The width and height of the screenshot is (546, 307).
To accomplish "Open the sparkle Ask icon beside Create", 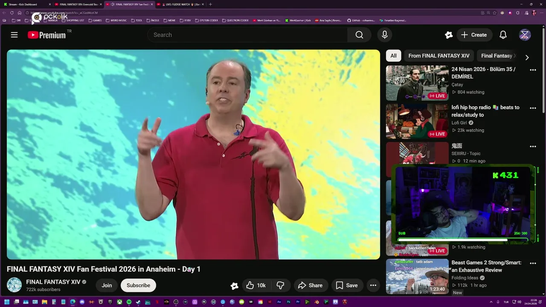I will 449,35.
